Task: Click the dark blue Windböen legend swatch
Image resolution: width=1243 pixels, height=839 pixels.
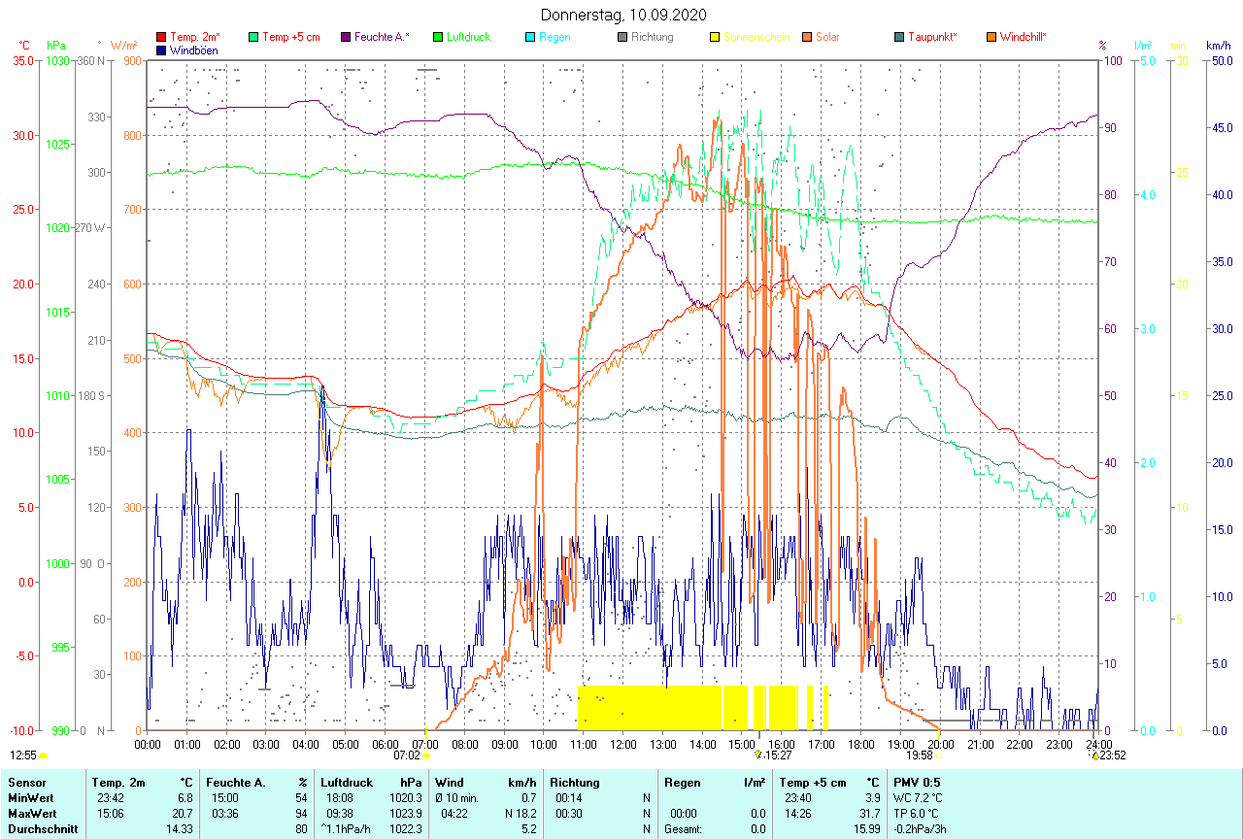Action: (x=161, y=50)
